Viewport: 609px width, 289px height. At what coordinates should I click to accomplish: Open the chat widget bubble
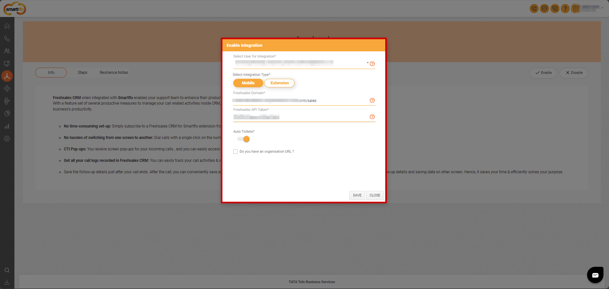pos(595,275)
